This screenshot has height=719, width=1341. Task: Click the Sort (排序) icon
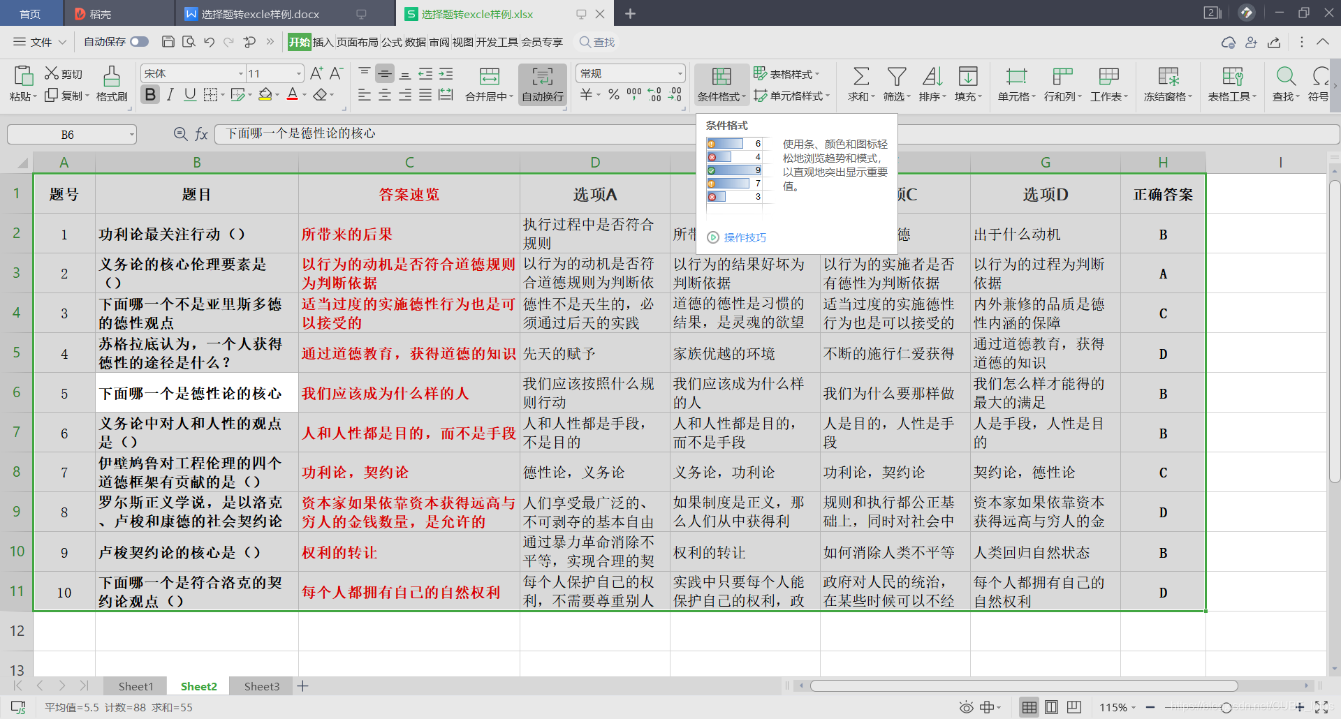(x=932, y=76)
